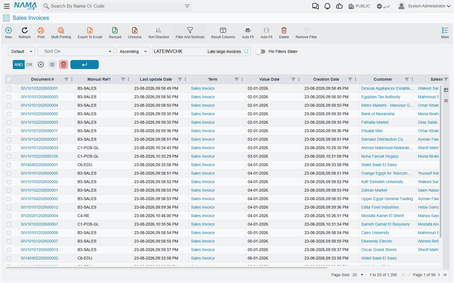
Task: Toggle Pin Filters Slider switch
Action: tap(260, 52)
